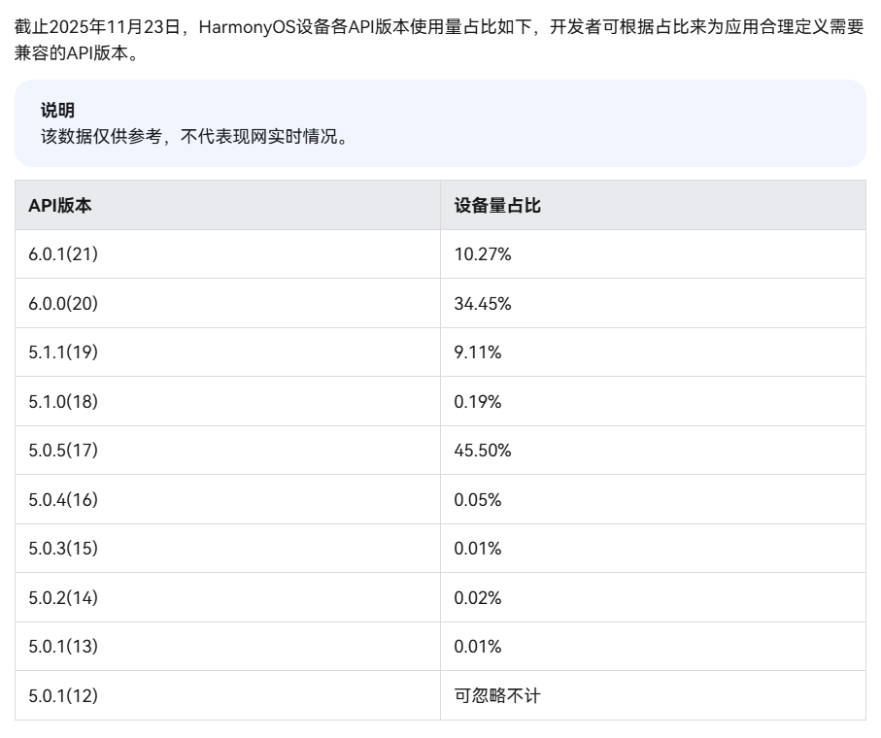Click the 9.11% share value
The width and height of the screenshot is (881, 738).
[478, 352]
